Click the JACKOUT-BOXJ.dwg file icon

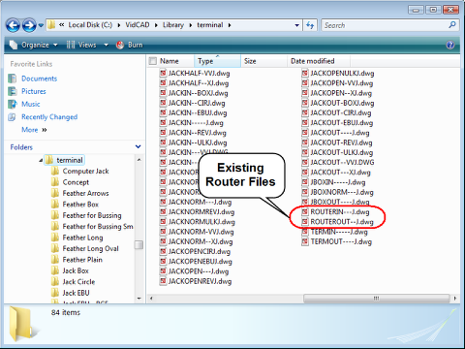point(305,103)
